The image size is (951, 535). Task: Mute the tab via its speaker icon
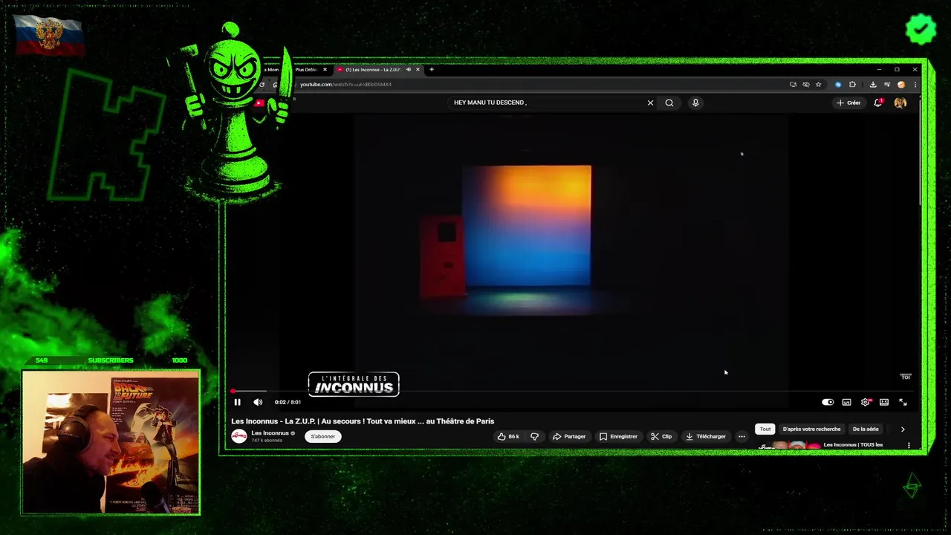408,69
